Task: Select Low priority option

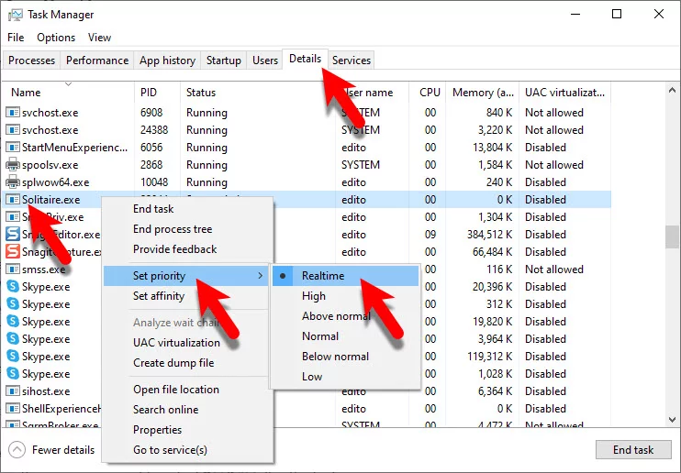Action: click(345, 377)
